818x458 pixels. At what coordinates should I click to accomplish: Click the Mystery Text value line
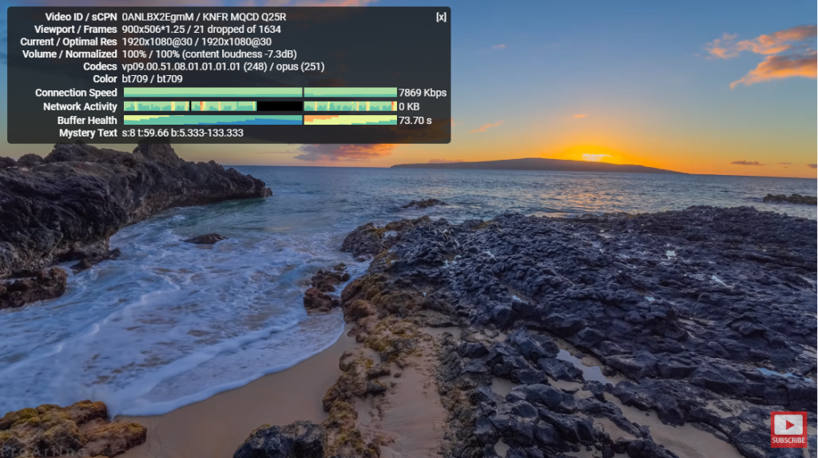pyautogui.click(x=182, y=133)
